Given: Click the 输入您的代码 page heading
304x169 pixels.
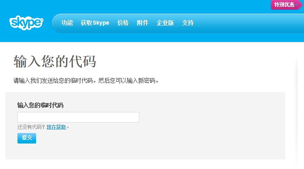Looking at the screenshot, I should tap(55, 61).
